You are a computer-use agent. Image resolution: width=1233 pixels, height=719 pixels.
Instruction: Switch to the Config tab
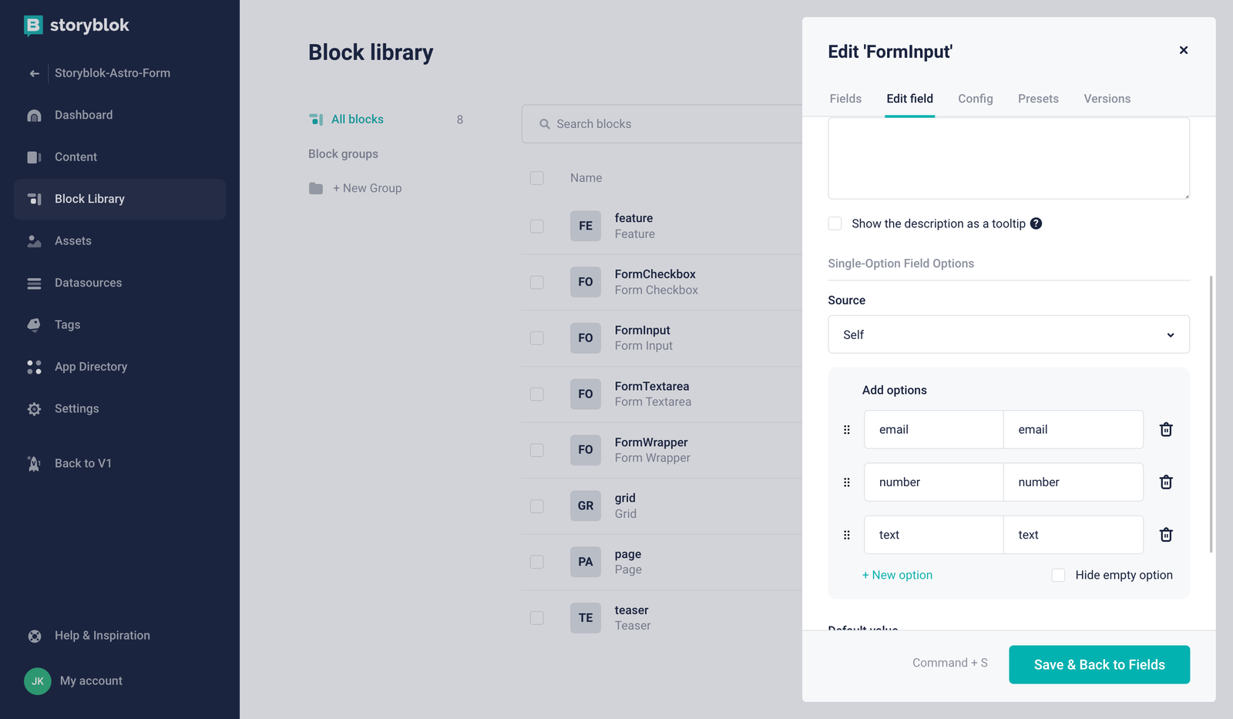click(975, 99)
